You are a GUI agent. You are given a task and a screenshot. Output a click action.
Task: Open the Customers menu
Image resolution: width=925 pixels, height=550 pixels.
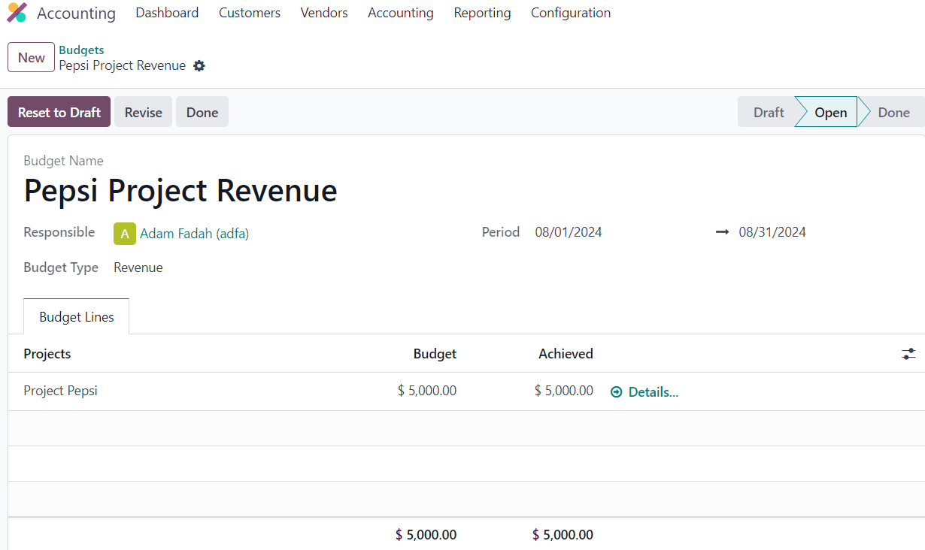coord(250,13)
